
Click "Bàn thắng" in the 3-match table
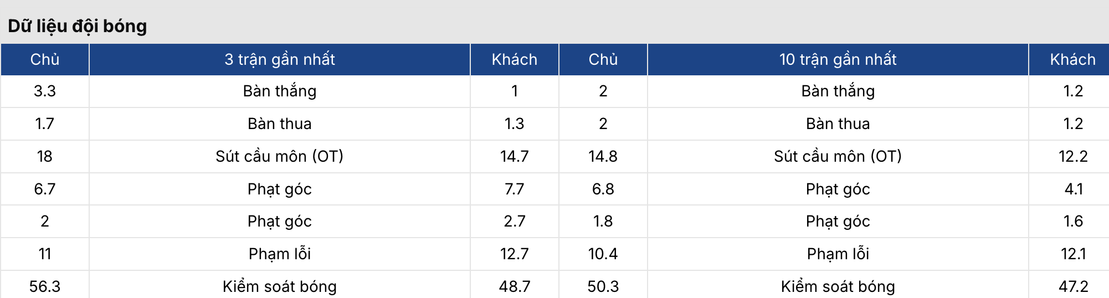tap(279, 91)
